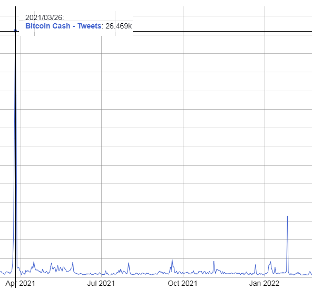Click the November 2021 spike peak
The image size is (312, 289).
(x=214, y=262)
